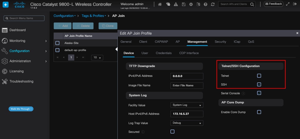
Task: Open the Log Trap Value dropdown
Action: (187, 123)
